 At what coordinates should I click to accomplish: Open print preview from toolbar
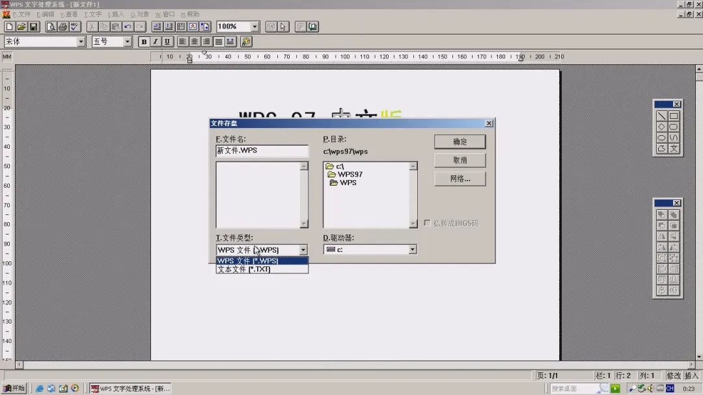[x=51, y=27]
